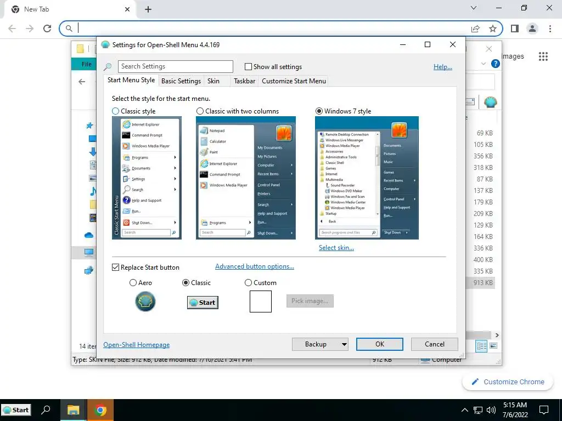Click the Open-Shell icon in the dialog title bar
The height and width of the screenshot is (421, 562).
[105, 44]
